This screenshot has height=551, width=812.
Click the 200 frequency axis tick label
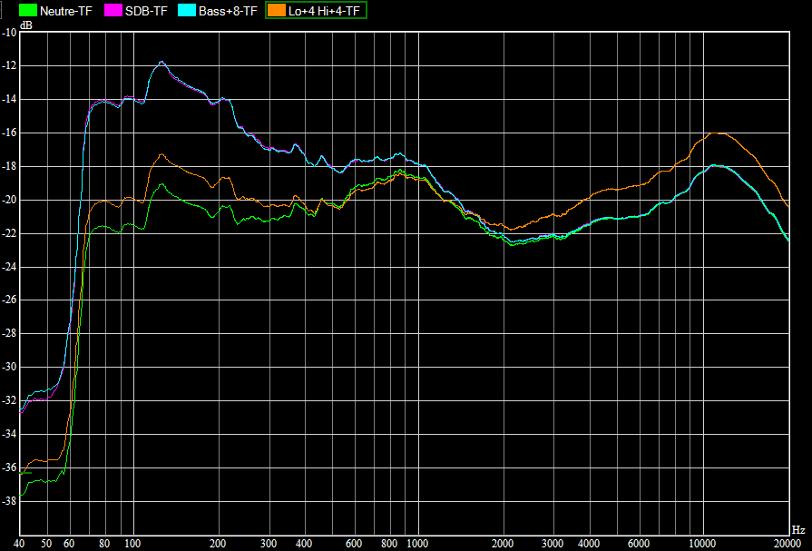click(219, 543)
